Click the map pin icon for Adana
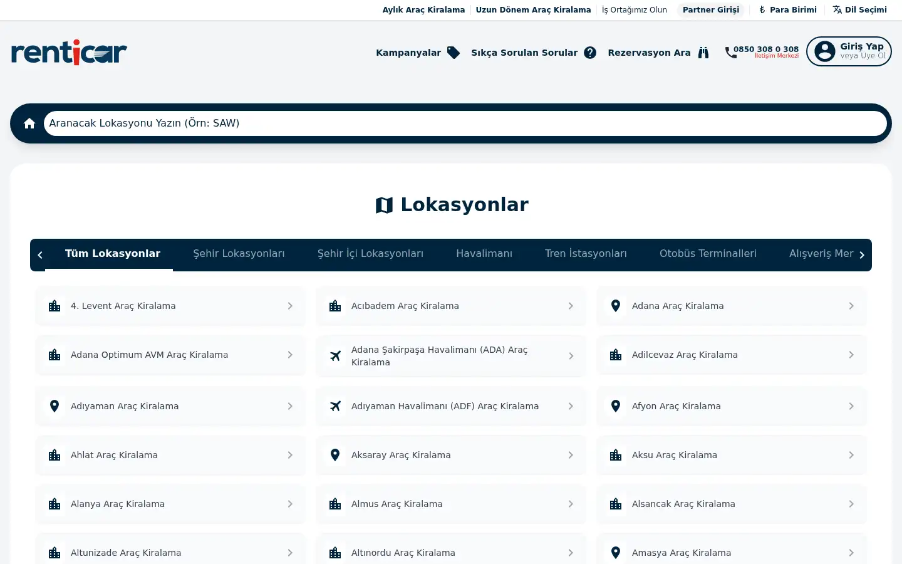 (616, 306)
